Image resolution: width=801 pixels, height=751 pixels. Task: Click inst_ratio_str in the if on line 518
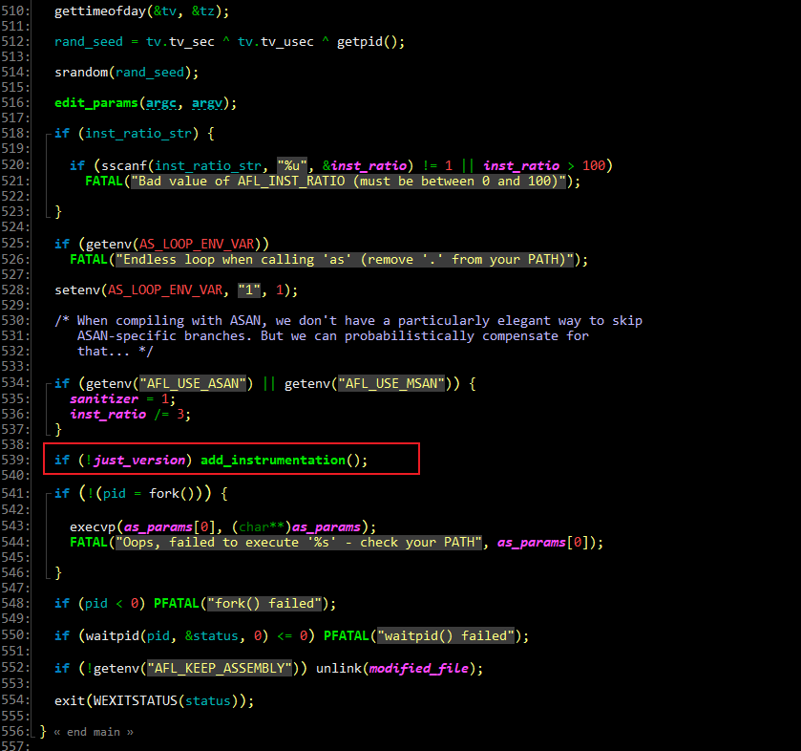tap(137, 134)
